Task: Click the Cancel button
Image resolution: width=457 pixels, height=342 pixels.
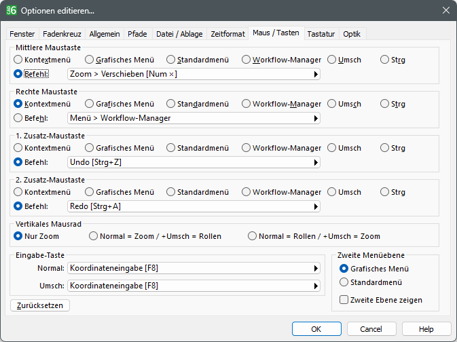Action: point(371,329)
